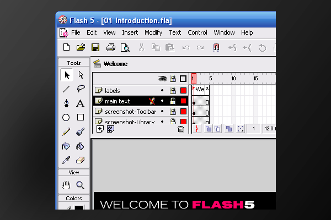Screen dimensions: 331x220
Task: Open the Help menu
Action: coord(247,32)
